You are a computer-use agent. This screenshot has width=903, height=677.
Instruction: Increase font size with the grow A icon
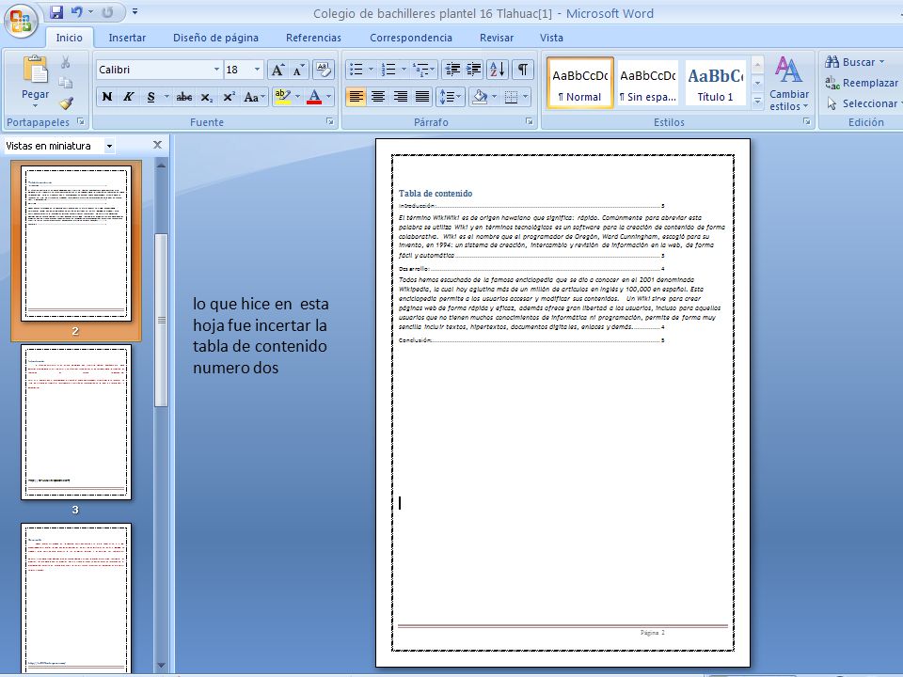click(x=277, y=71)
